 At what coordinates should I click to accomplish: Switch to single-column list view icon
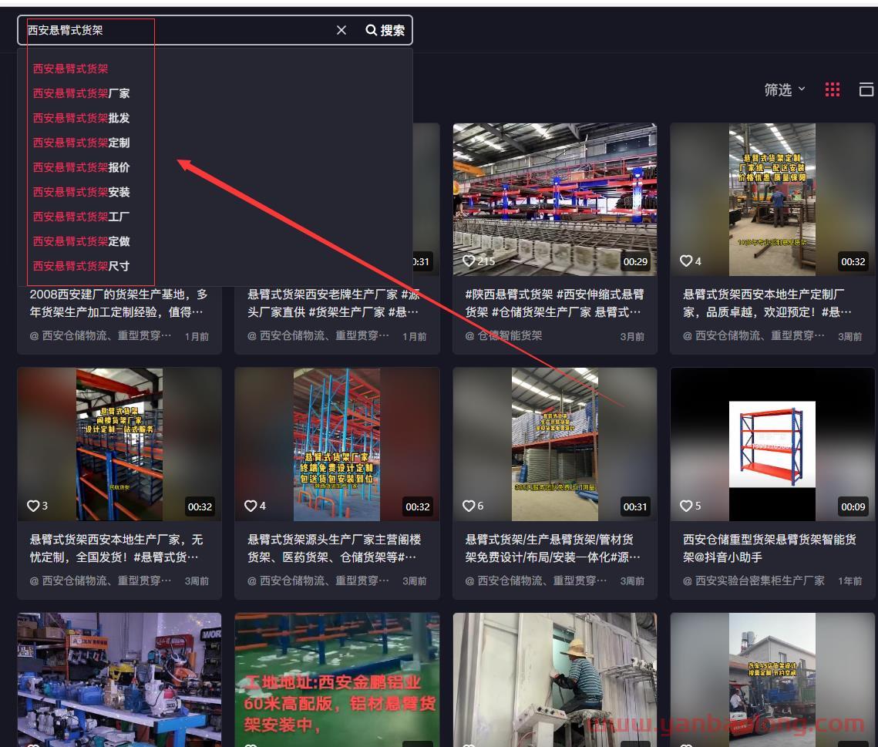(x=866, y=89)
